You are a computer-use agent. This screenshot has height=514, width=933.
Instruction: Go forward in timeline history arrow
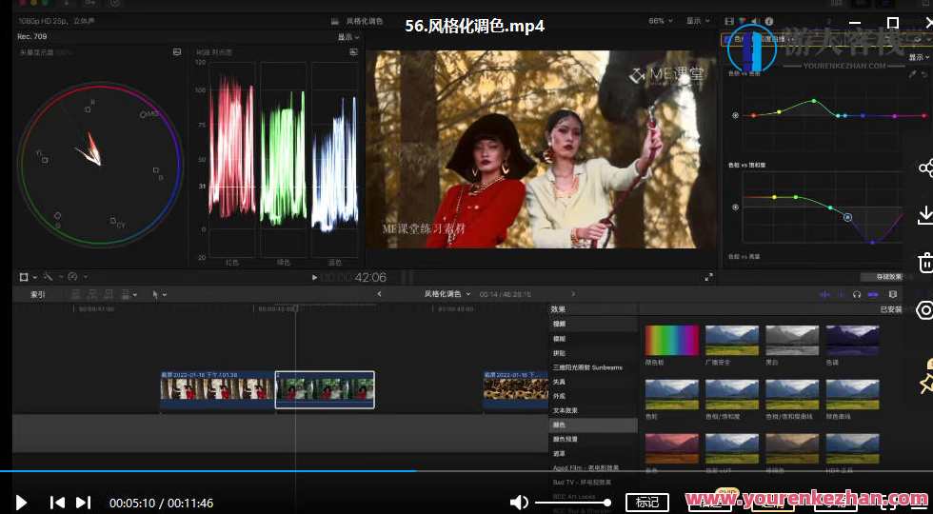coord(573,294)
